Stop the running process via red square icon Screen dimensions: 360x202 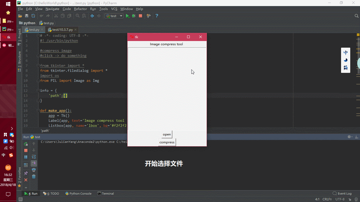click(x=140, y=16)
